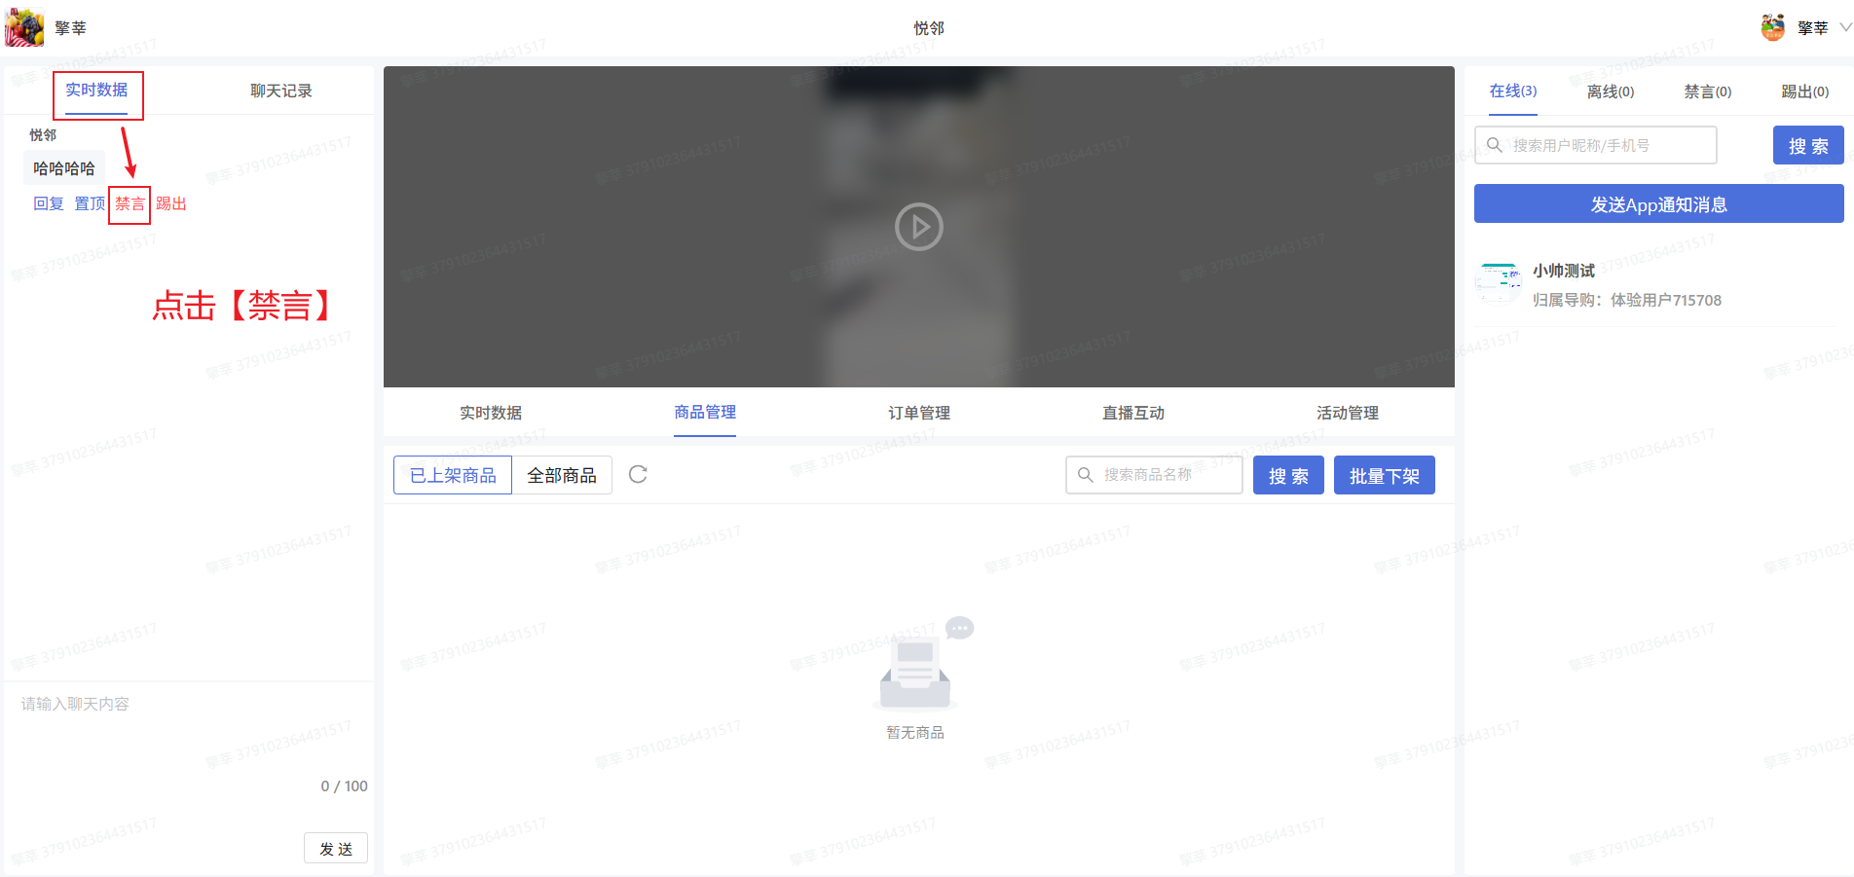
Task: Click the 批量下架 button
Action: pos(1384,475)
